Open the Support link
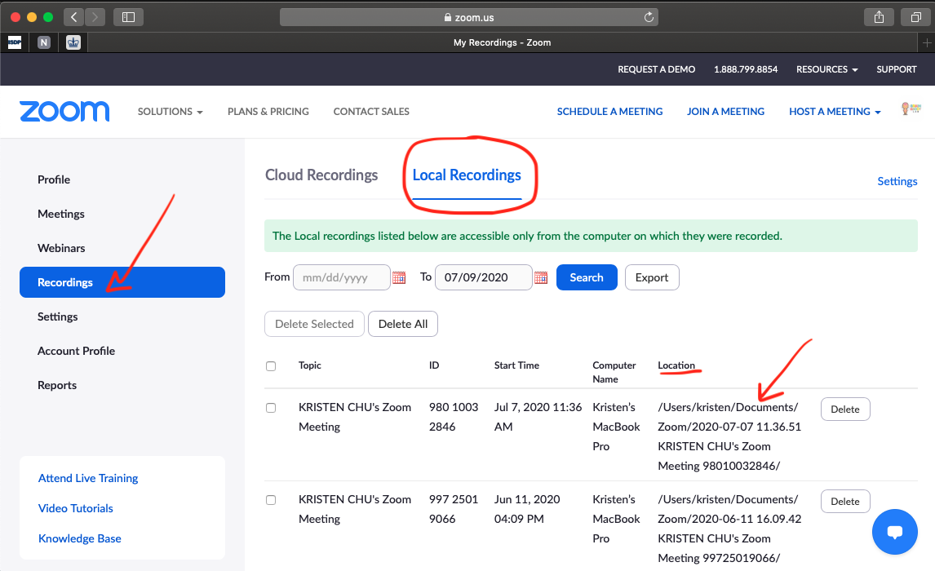The height and width of the screenshot is (571, 935). [896, 69]
